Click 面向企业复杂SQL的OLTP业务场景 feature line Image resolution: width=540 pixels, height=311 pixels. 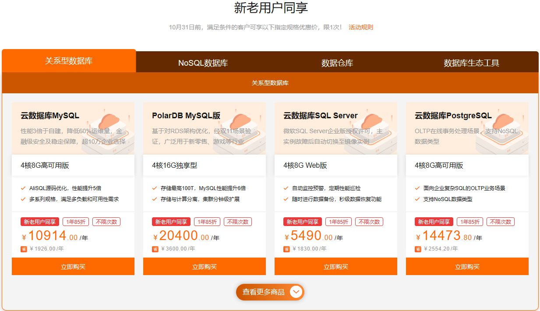pyautogui.click(x=464, y=188)
